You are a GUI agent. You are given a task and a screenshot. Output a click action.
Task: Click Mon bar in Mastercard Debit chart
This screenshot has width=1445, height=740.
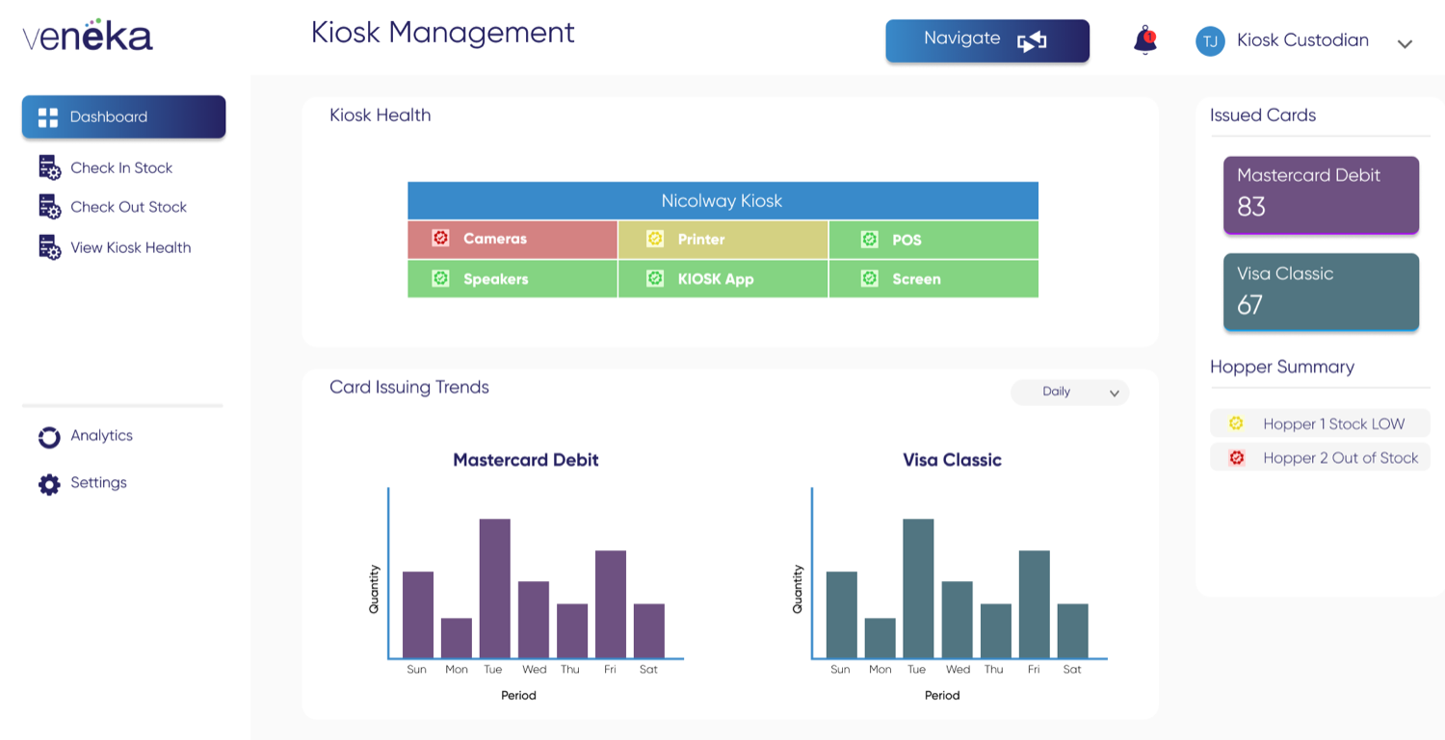457,638
